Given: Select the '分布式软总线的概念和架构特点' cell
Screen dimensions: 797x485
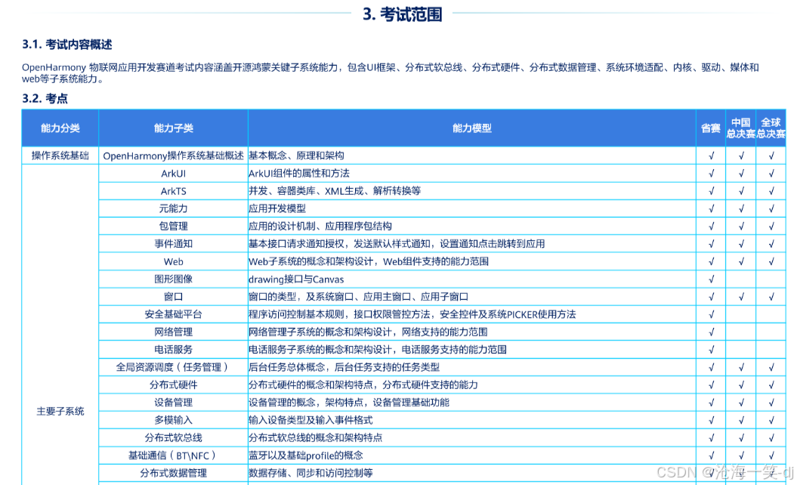Looking at the screenshot, I should pyautogui.click(x=471, y=437).
